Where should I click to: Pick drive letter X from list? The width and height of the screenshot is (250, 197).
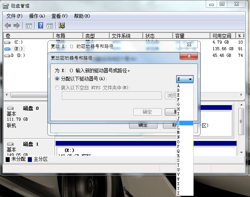coord(185,184)
